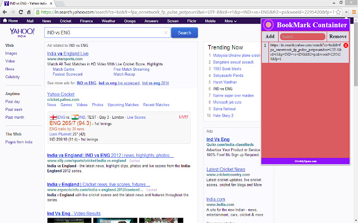Image resolution: width=358 pixels, height=223 pixels.
Task: Click the blue Search button
Action: click(185, 33)
